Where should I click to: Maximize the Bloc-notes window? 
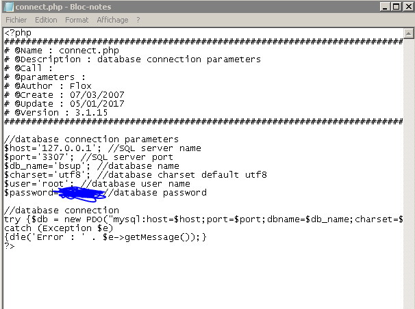pyautogui.click(x=397, y=7)
